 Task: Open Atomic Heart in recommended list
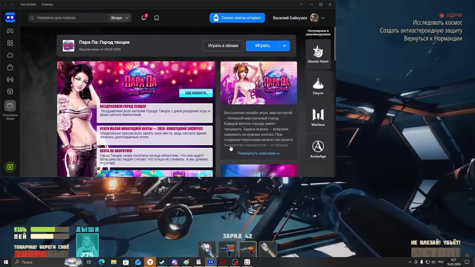coord(318,54)
